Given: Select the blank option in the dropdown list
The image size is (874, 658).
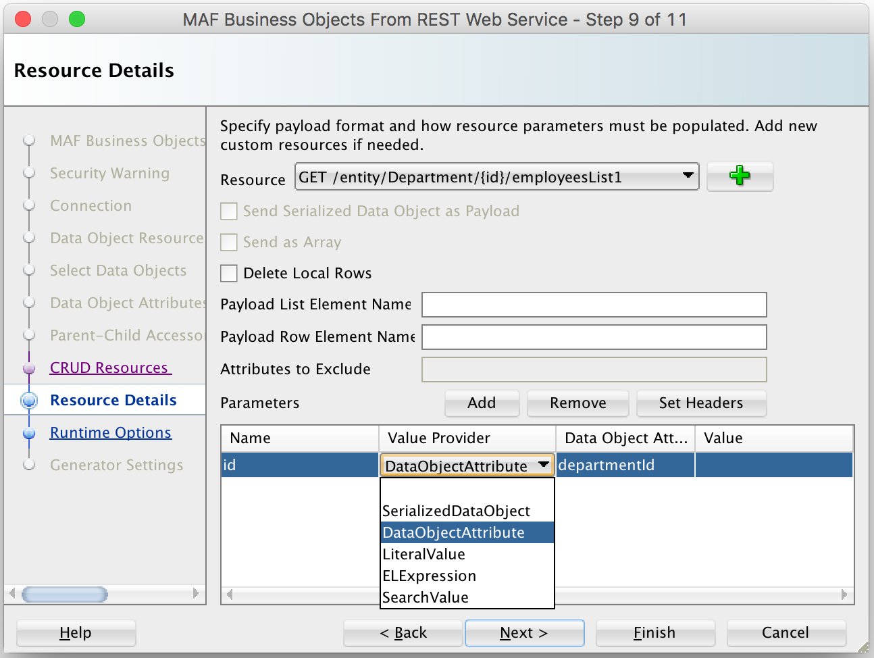Looking at the screenshot, I should (x=467, y=490).
